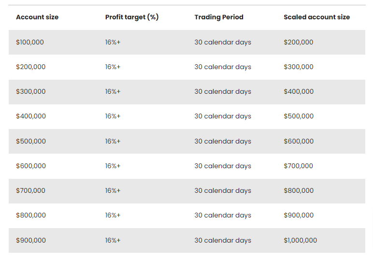Screen dimensions: 373x260
Task: Click the $900,000 account size cell
Action: point(31,240)
